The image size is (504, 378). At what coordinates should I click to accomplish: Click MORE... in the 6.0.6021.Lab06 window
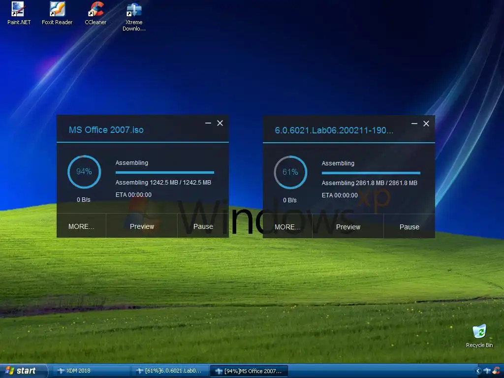287,227
